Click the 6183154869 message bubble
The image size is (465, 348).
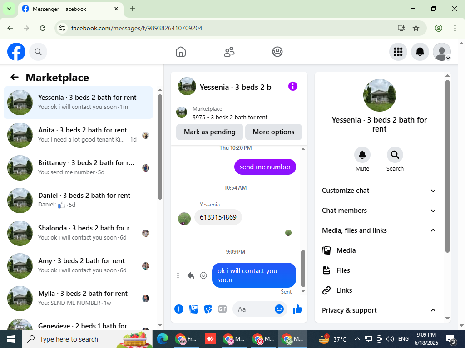point(218,217)
